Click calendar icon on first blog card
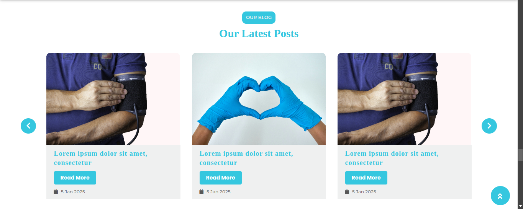Screen dimensions: 523x209 [x=56, y=192]
